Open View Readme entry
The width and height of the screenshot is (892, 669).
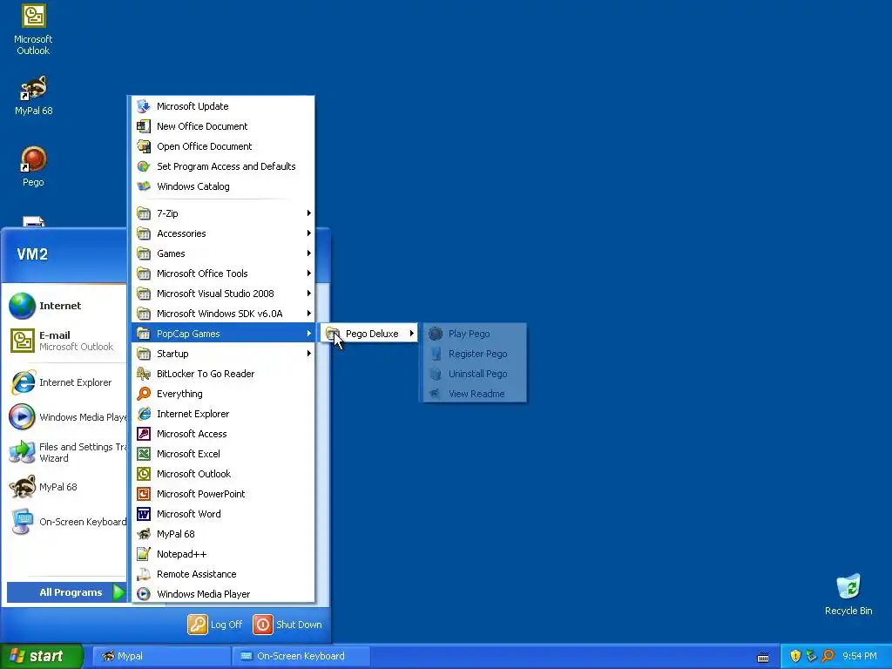(x=475, y=394)
